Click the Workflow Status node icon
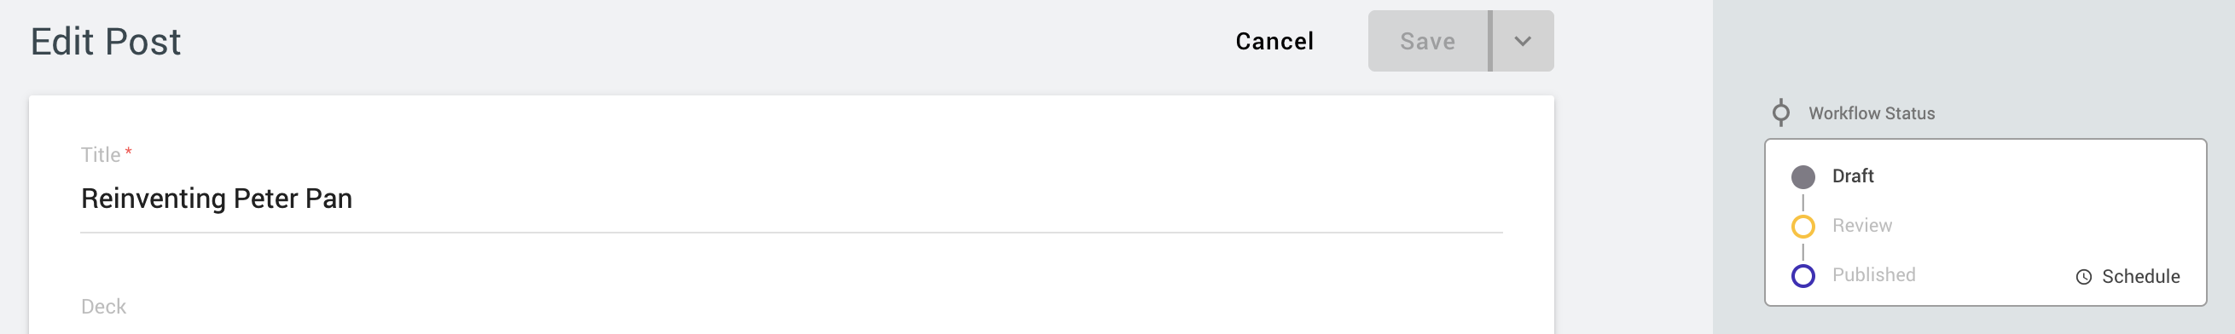 [x=1780, y=112]
